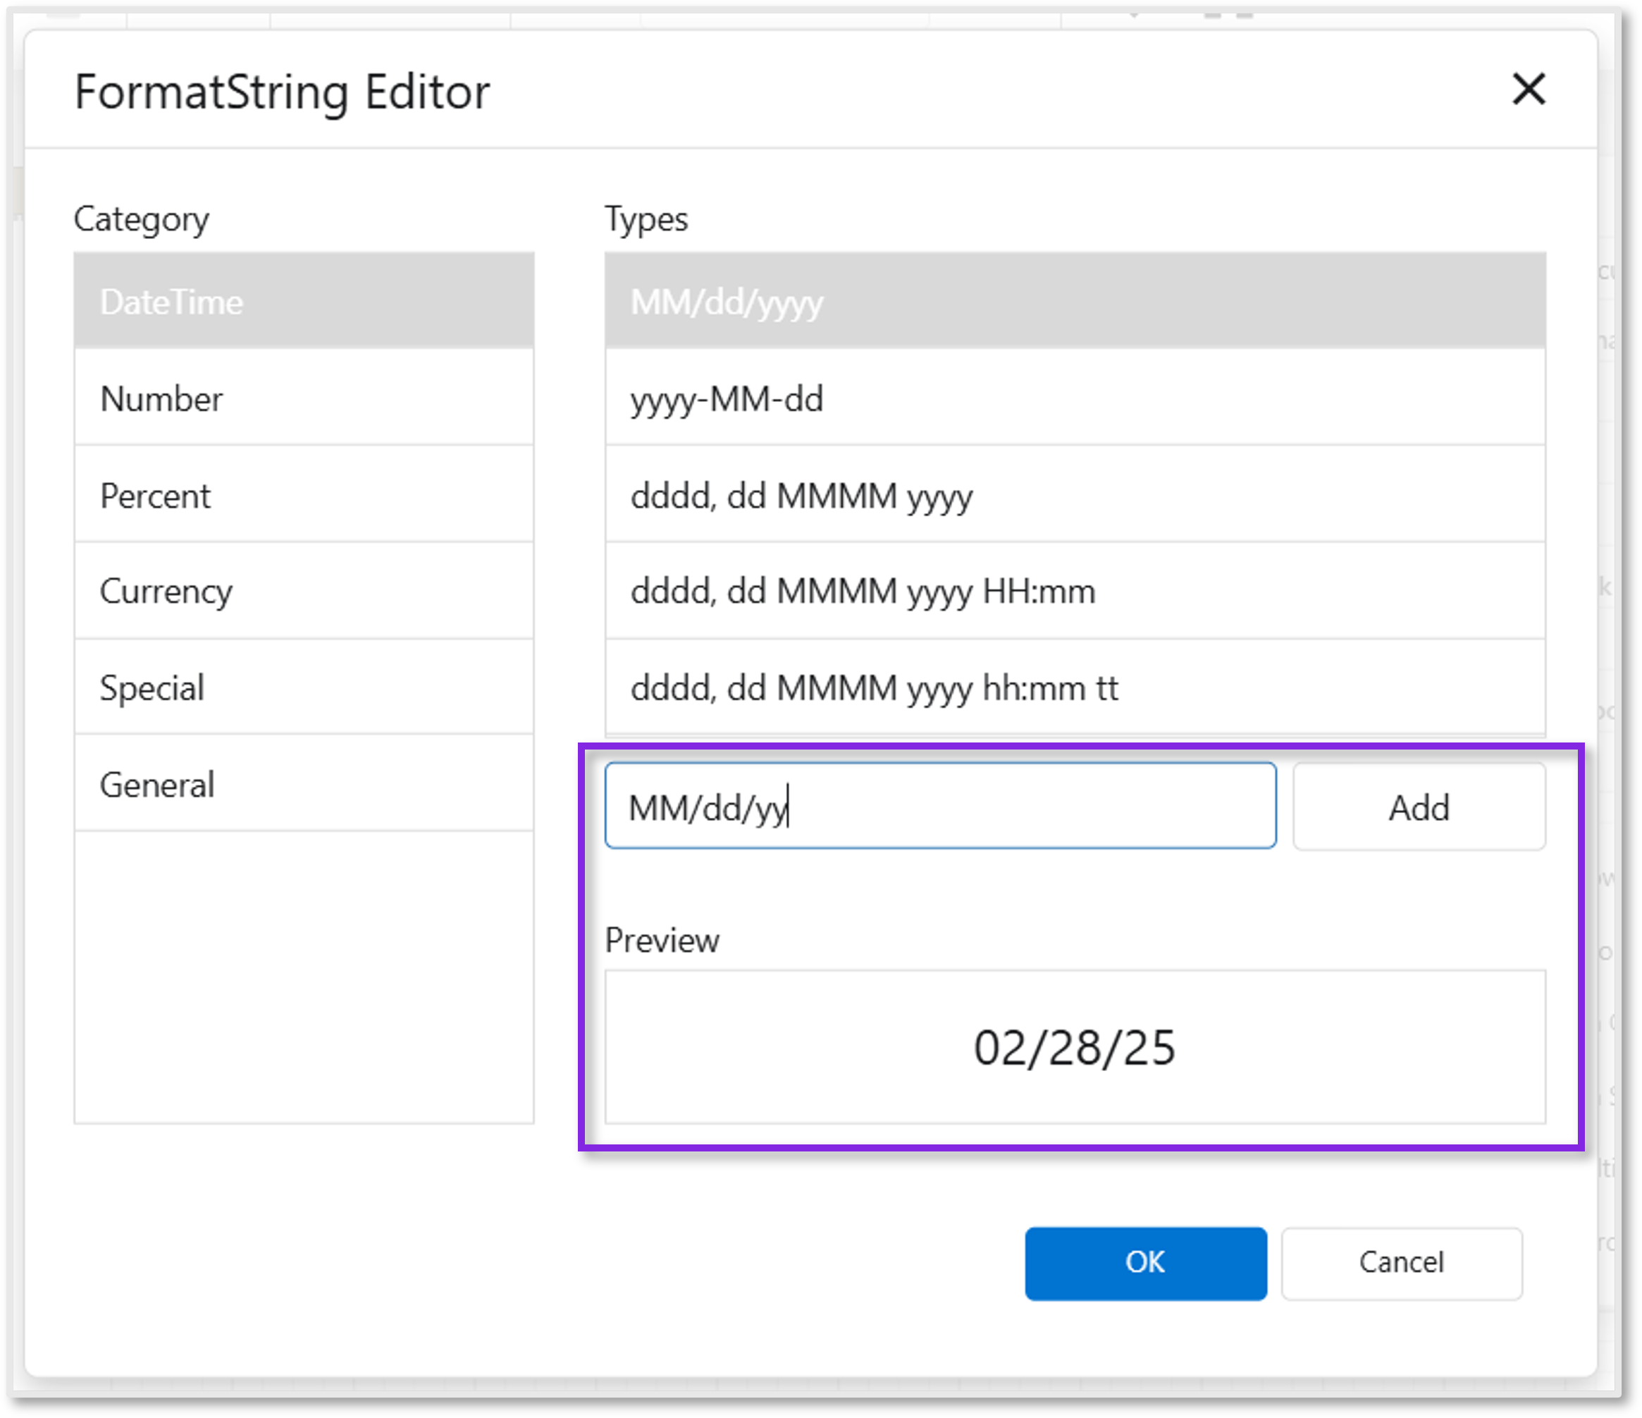Close the FormatString Editor dialog

1528,89
